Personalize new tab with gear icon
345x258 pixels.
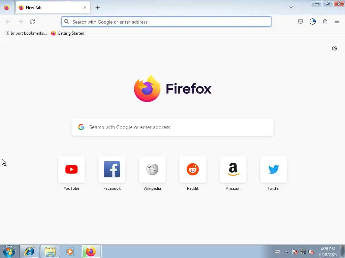click(335, 48)
